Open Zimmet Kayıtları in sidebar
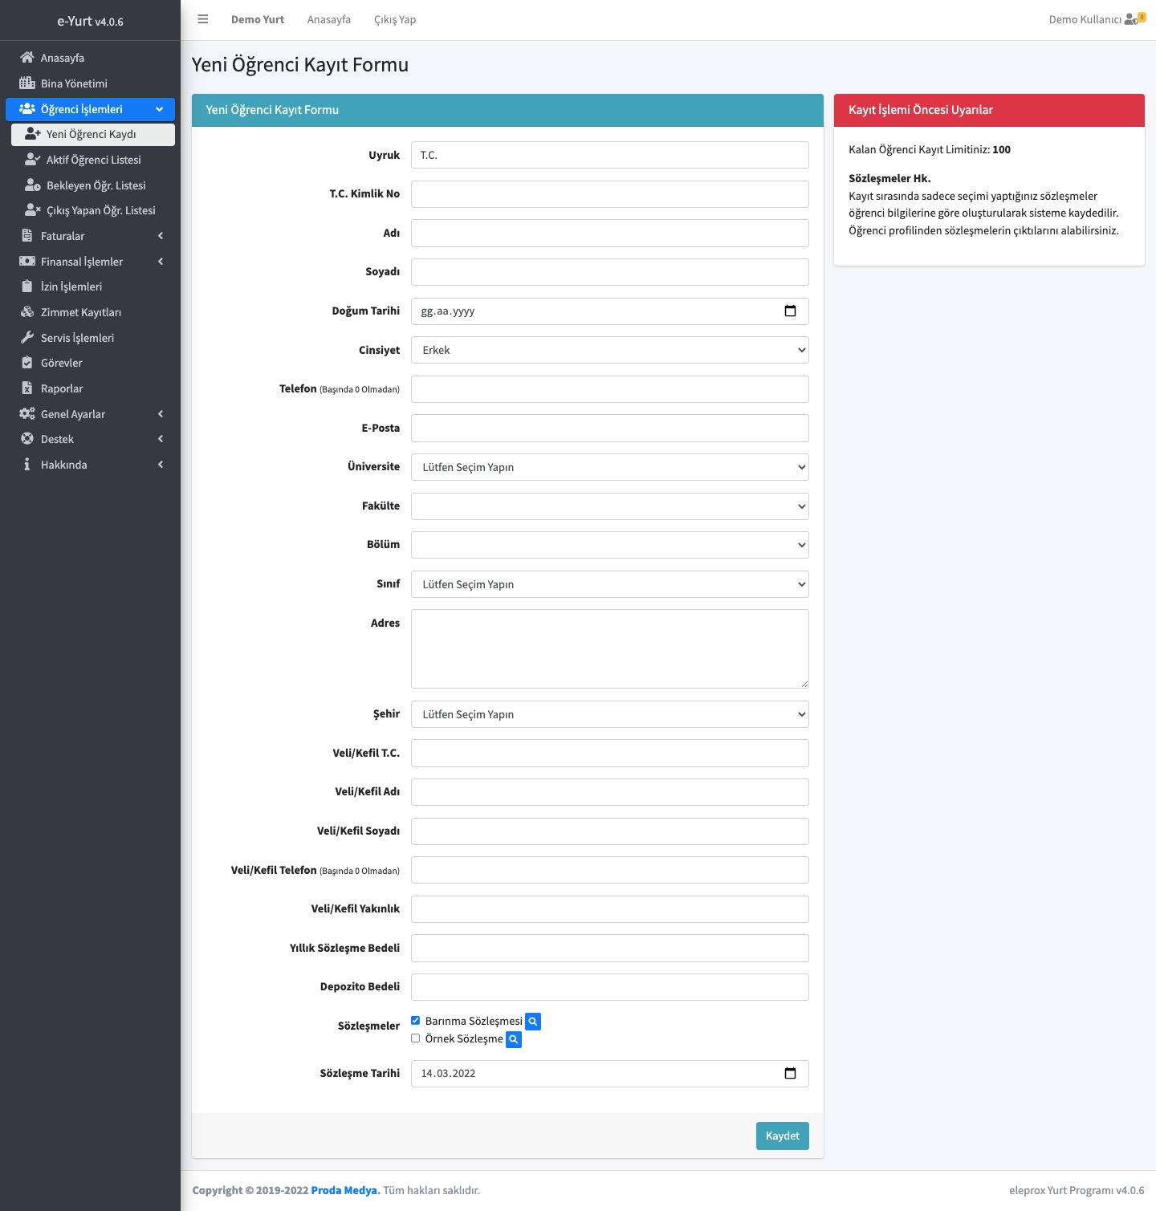The width and height of the screenshot is (1156, 1211). (x=80, y=312)
